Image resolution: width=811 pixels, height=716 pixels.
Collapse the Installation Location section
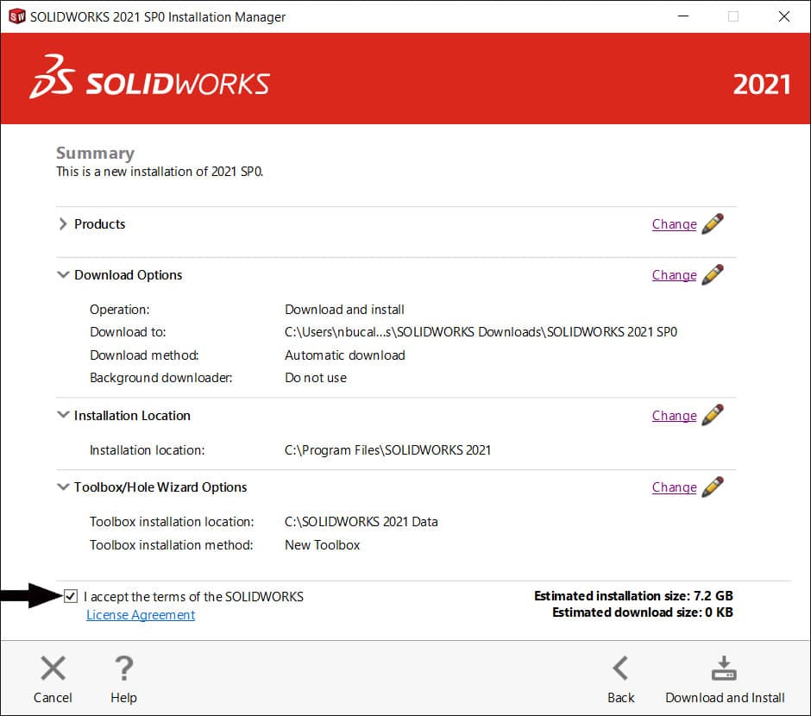point(63,416)
